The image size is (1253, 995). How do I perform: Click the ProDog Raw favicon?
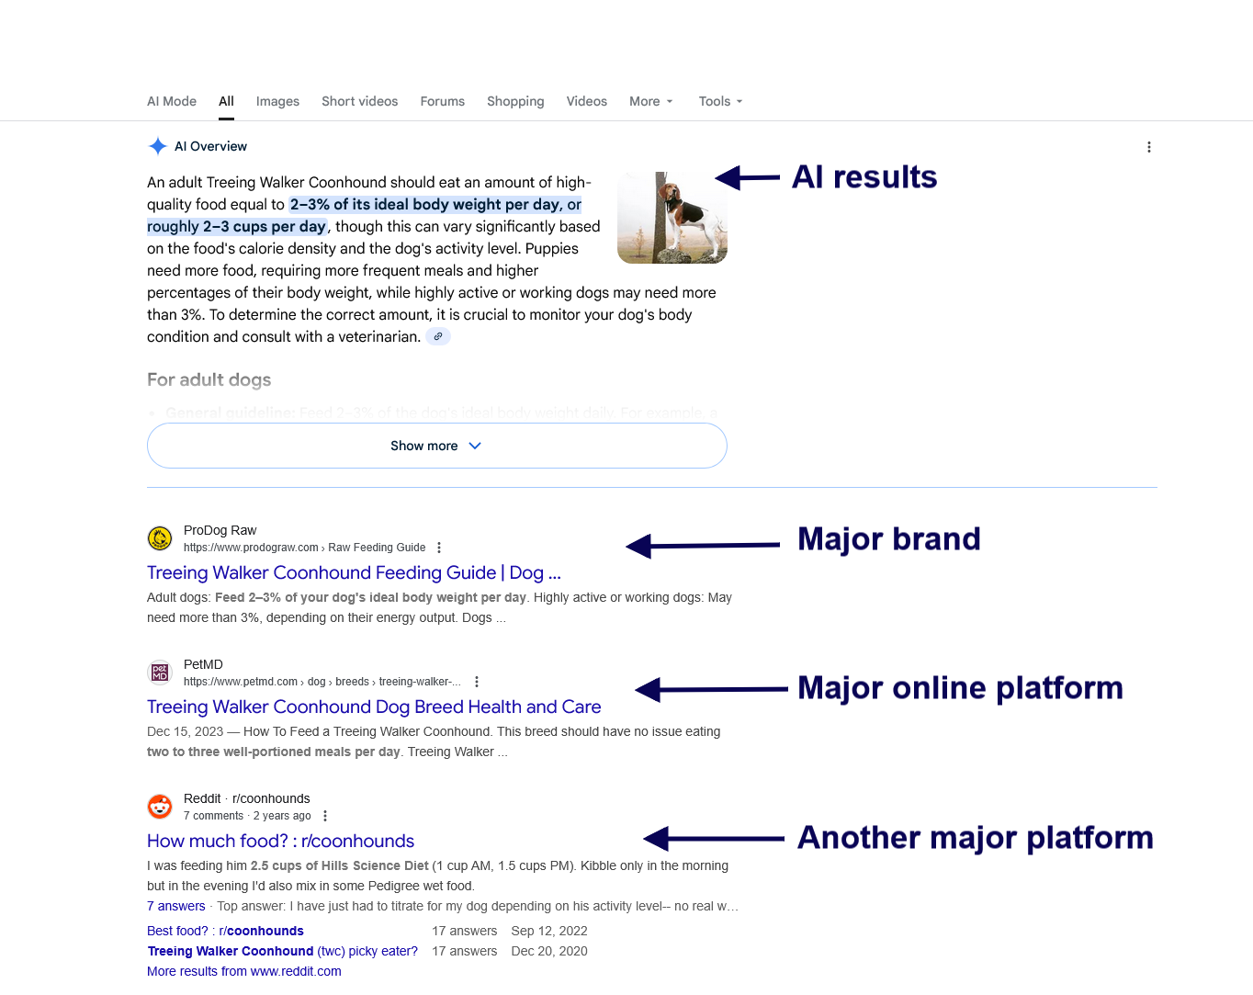click(x=160, y=538)
